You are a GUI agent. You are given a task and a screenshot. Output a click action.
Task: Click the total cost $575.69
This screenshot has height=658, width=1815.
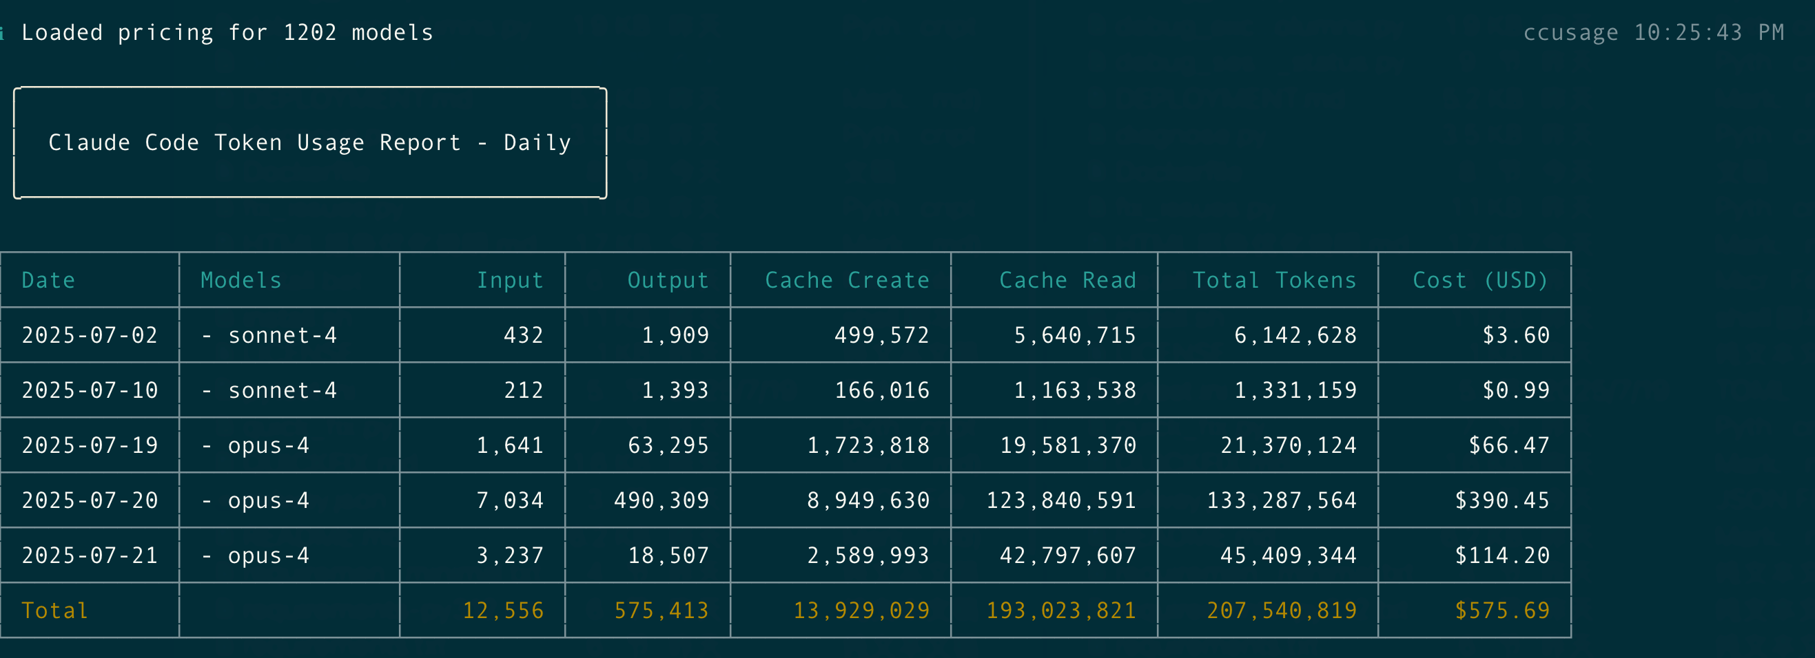(x=1502, y=610)
